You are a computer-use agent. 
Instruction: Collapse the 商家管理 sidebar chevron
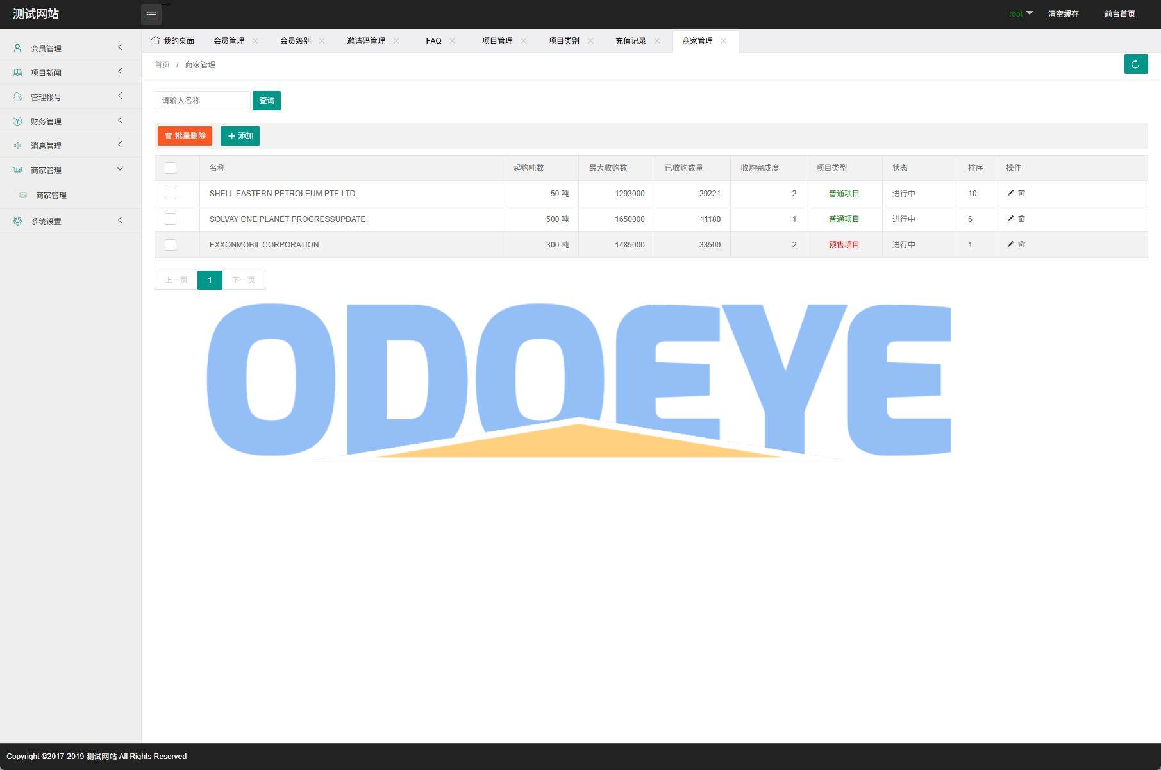pyautogui.click(x=120, y=169)
